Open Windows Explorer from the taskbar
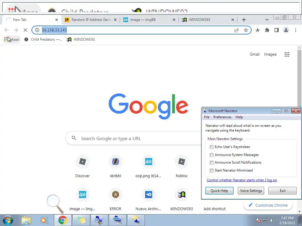Image resolution: width=302 pixels, height=226 pixels. [26, 220]
